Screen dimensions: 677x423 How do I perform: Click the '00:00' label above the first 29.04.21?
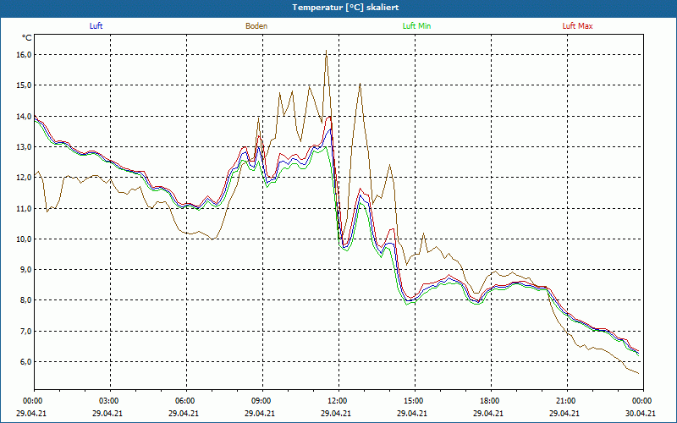tap(35, 401)
